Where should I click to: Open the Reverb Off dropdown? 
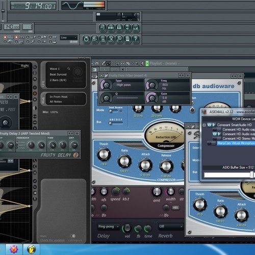tap(170, 226)
